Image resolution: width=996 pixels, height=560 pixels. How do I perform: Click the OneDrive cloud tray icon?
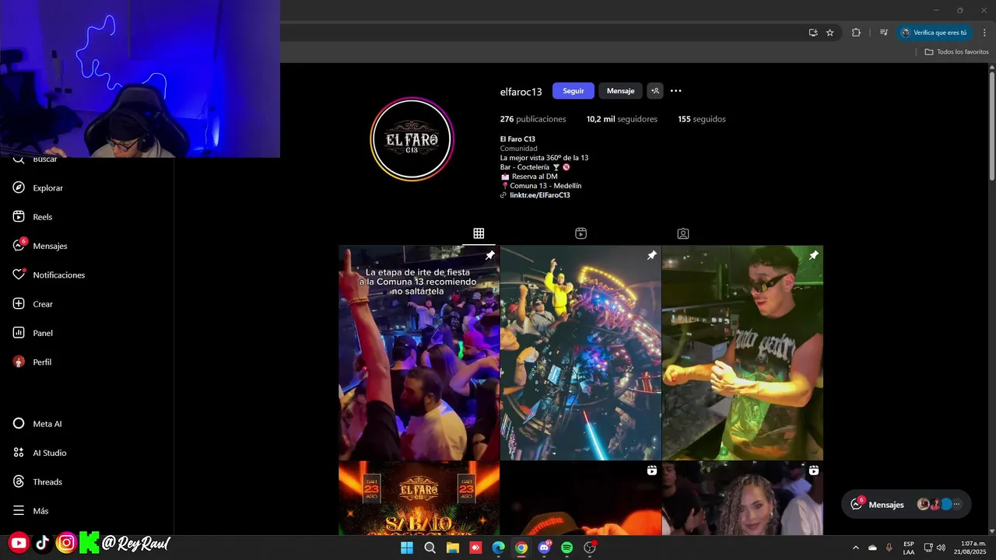[x=872, y=548]
